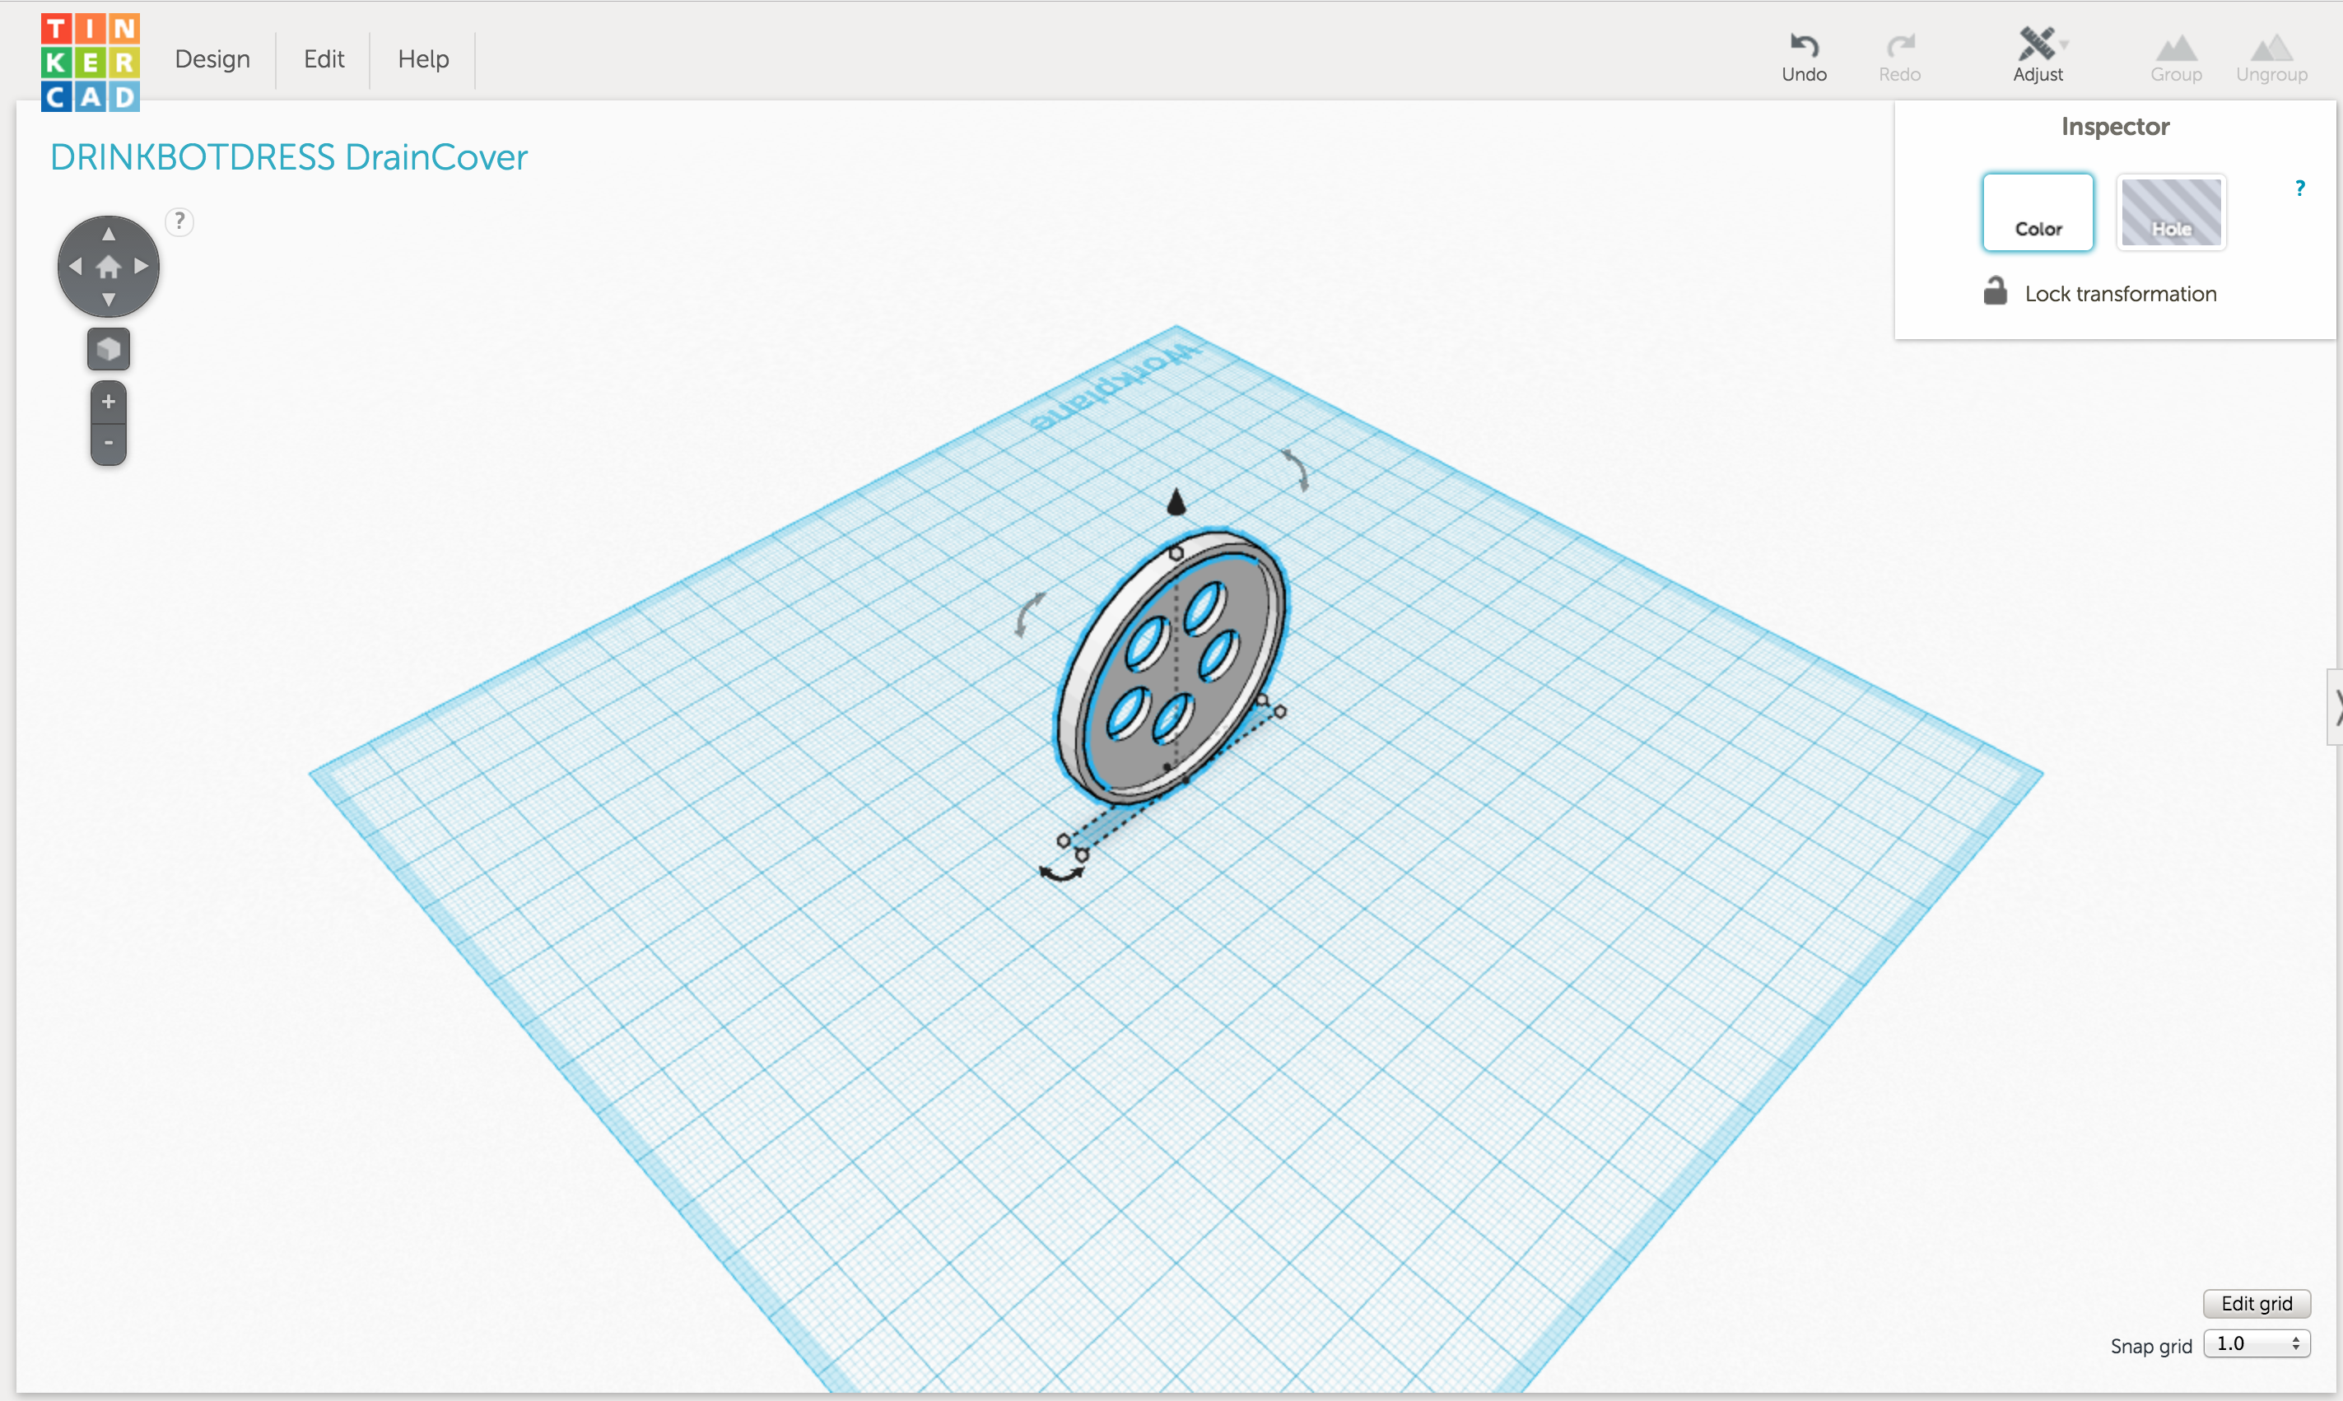Select the Color shape option
This screenshot has height=1401, width=2343.
[x=2037, y=212]
